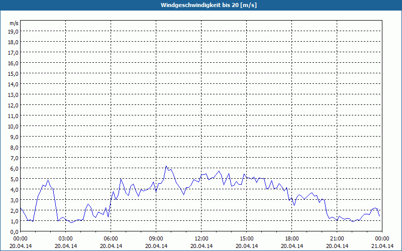402x251 pixels.
Task: Click the 20.04.14 date under 12:00
Action: [202, 246]
